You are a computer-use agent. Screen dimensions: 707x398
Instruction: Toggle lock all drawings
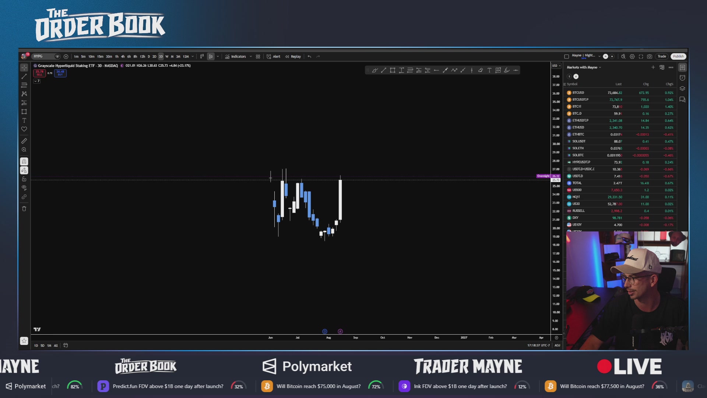(24, 179)
